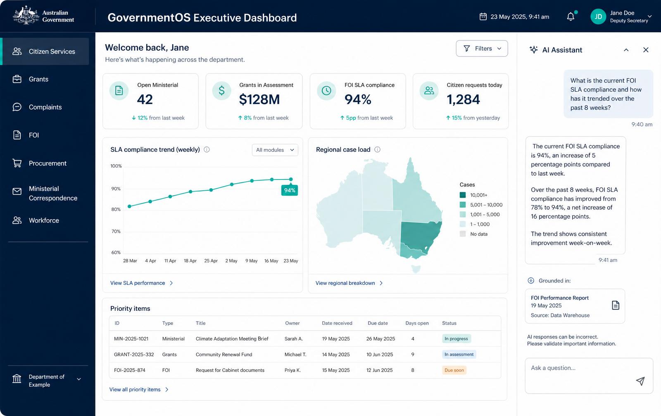Open Ministerial Correspondence in sidebar
This screenshot has height=416, width=661.
45,193
